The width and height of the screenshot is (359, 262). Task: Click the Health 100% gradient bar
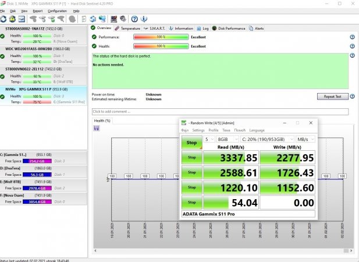click(161, 46)
